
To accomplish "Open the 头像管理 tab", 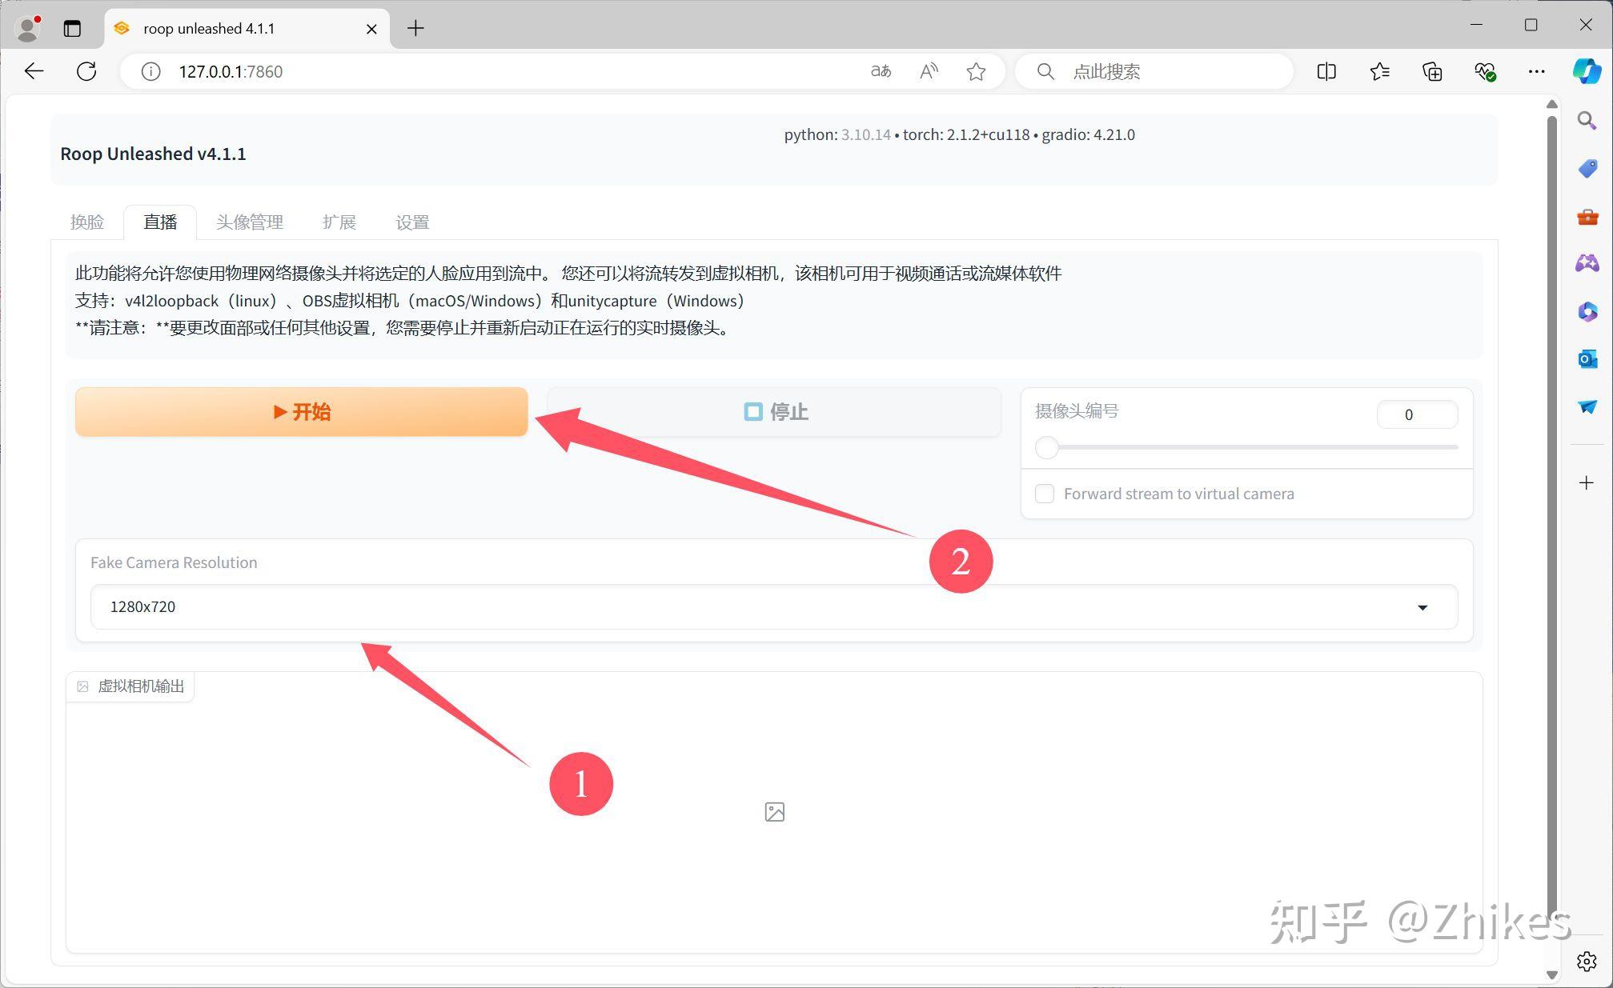I will point(250,222).
